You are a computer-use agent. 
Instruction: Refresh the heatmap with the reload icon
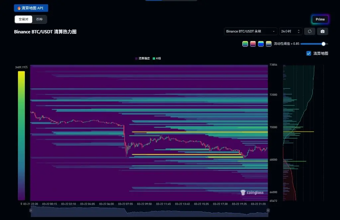point(310,31)
